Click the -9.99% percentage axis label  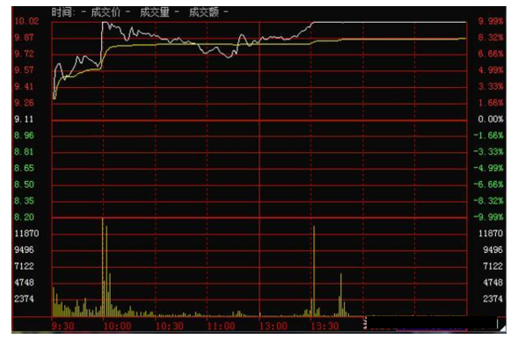click(x=488, y=217)
